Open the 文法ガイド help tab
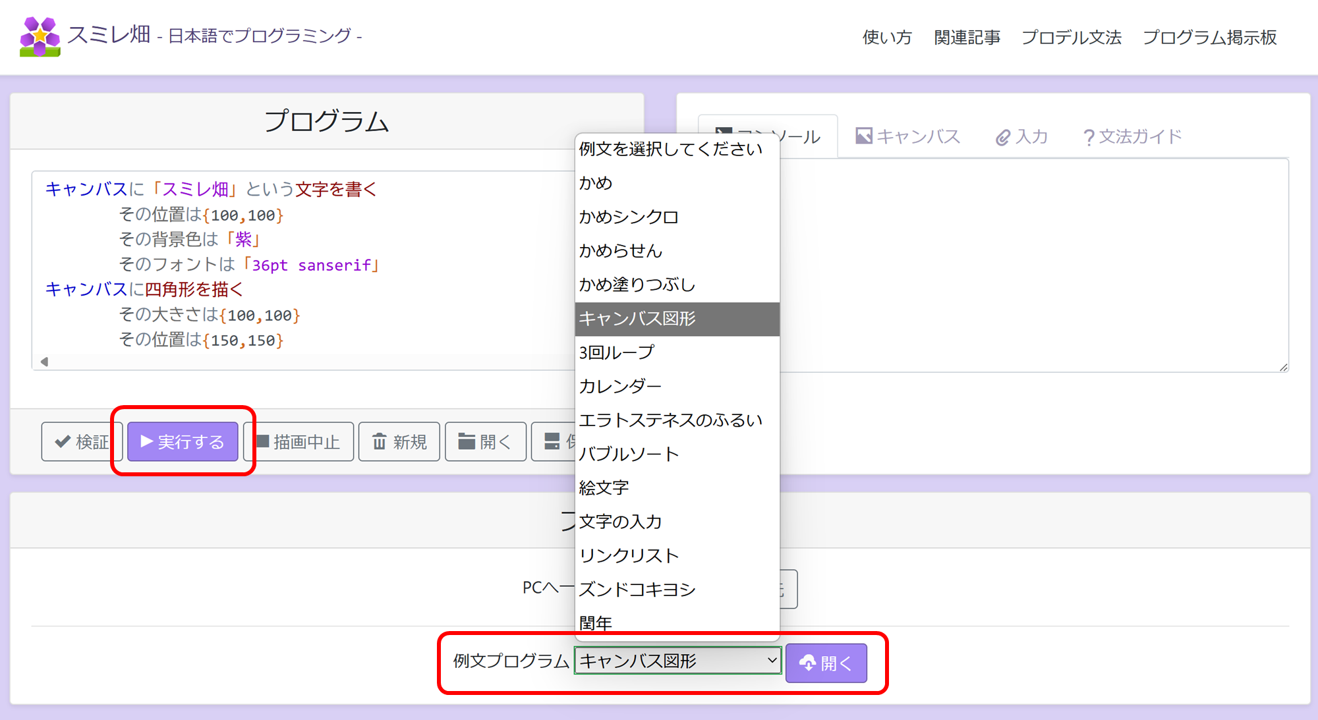1318x720 pixels. point(1132,136)
